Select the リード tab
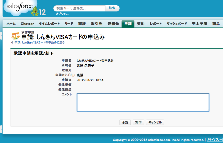 click(69, 24)
